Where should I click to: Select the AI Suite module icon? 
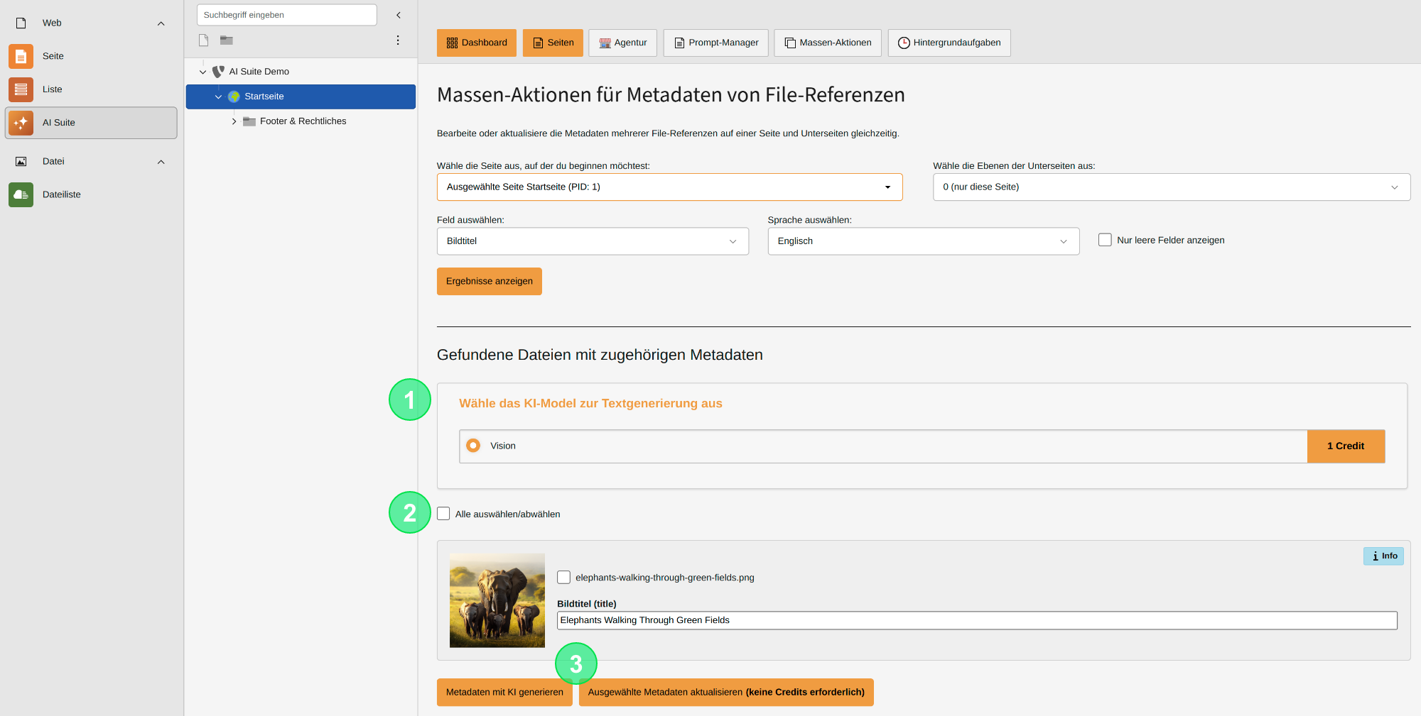click(x=21, y=123)
